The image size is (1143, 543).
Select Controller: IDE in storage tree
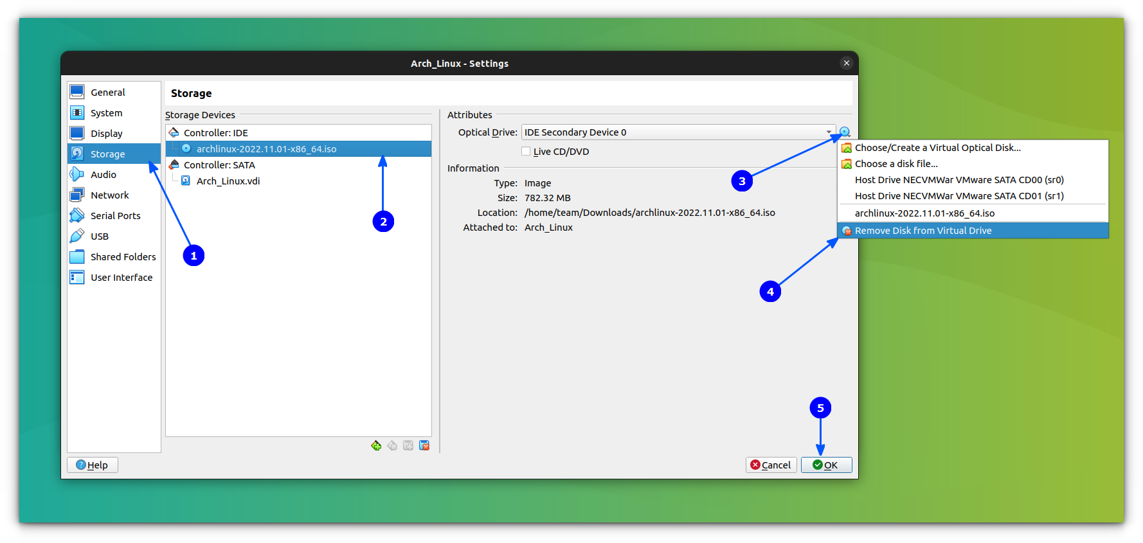(215, 133)
